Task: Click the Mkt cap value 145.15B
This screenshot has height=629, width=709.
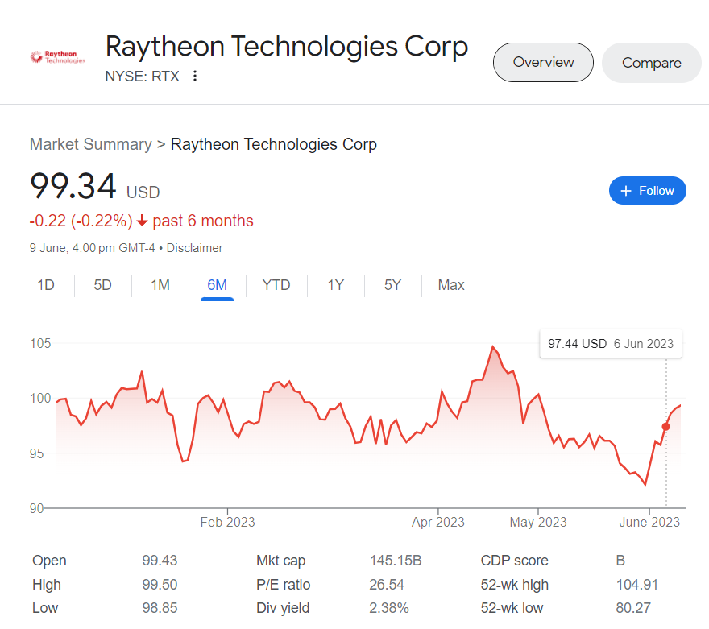Action: [x=396, y=561]
